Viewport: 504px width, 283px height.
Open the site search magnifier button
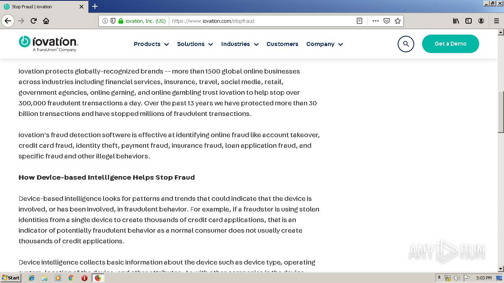tap(406, 44)
